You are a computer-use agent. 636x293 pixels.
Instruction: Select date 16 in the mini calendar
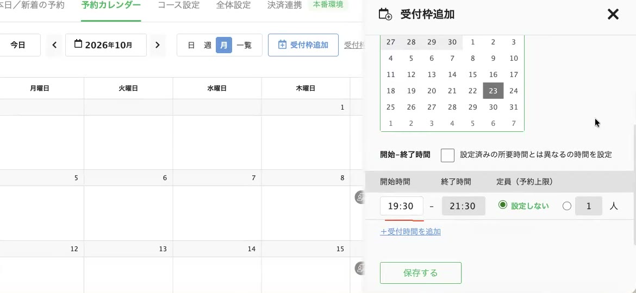coord(493,74)
